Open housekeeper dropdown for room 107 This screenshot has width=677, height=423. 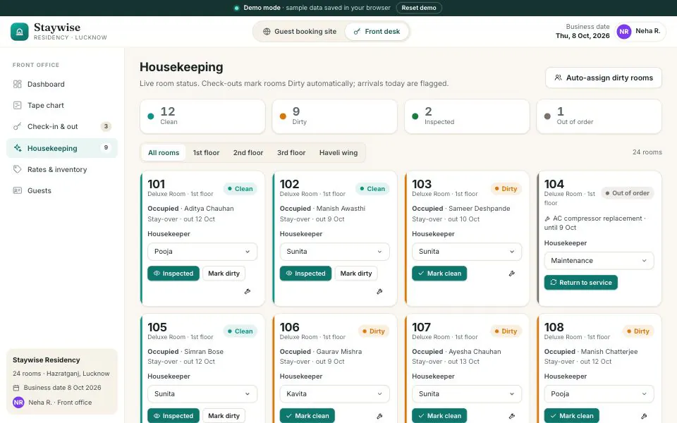(467, 394)
